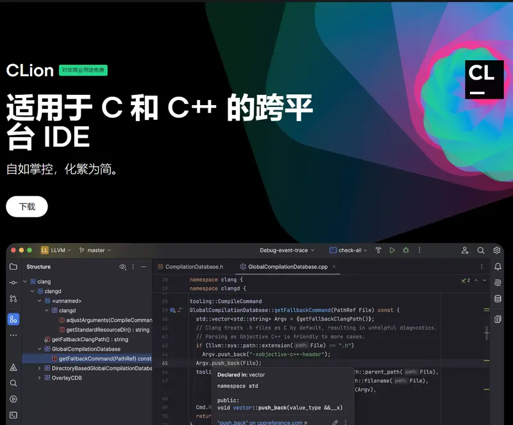Expand the OverlayCDB node
This screenshot has height=425, width=513.
coord(40,378)
